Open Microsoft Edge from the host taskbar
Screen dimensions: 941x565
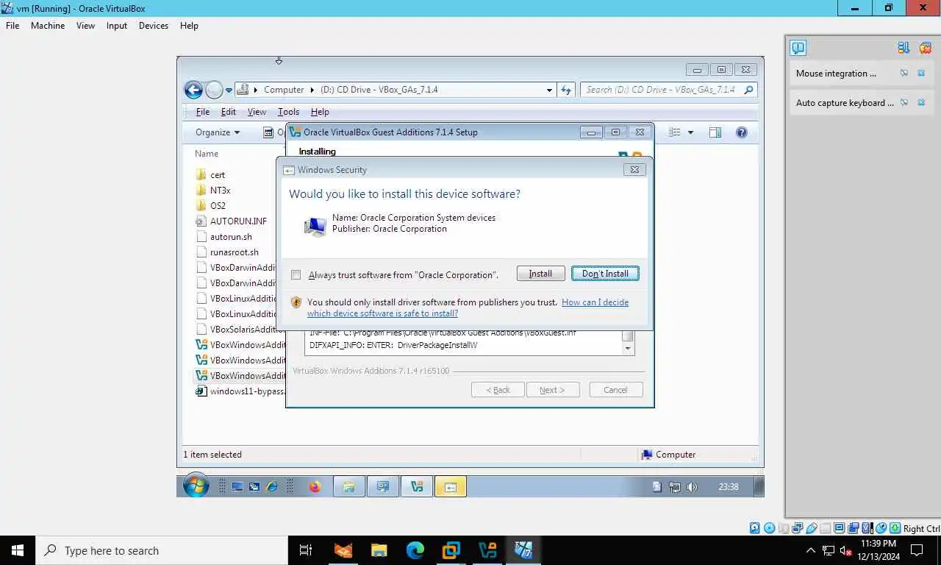415,550
